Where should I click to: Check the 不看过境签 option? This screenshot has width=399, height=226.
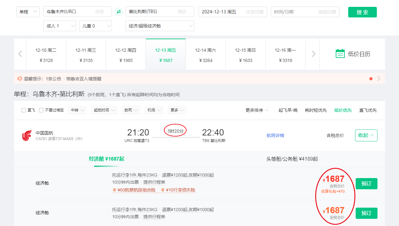point(41,110)
